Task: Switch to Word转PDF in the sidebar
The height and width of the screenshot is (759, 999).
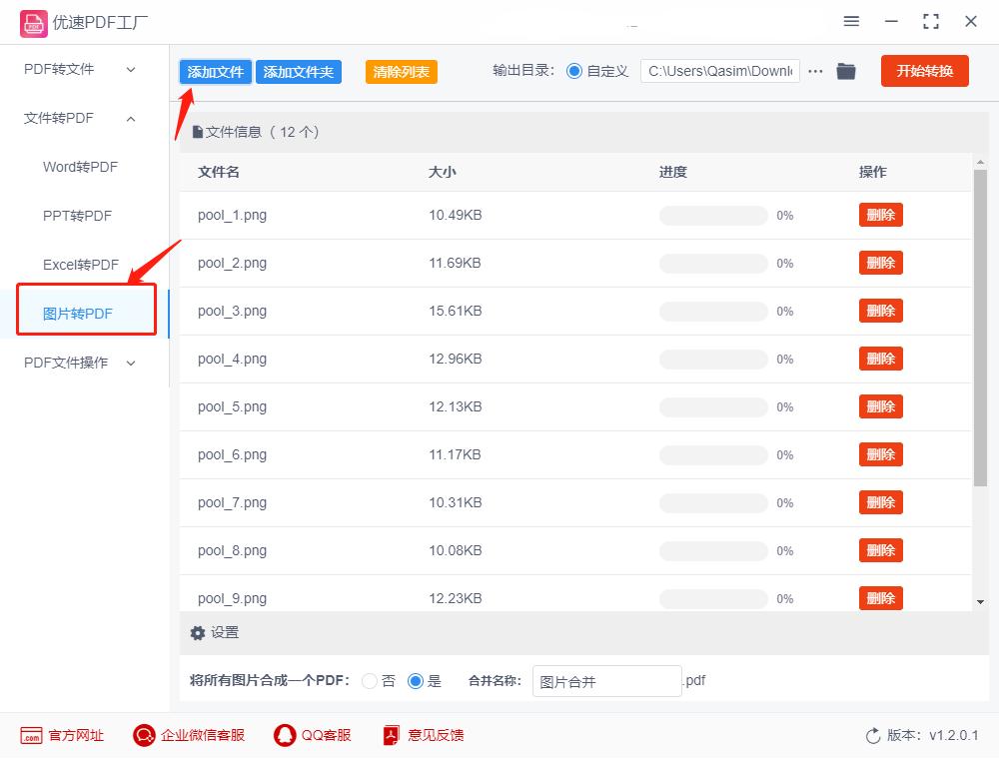Action: (79, 167)
